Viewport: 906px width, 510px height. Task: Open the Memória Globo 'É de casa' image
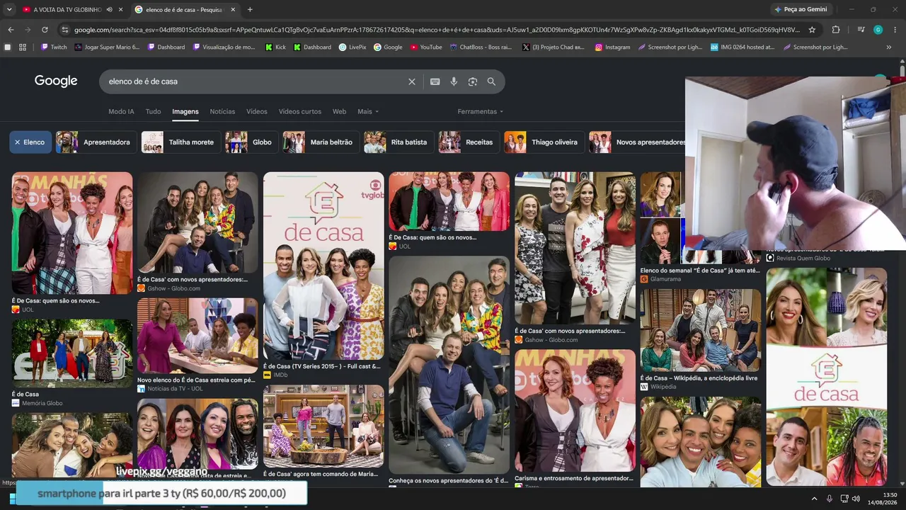72,353
